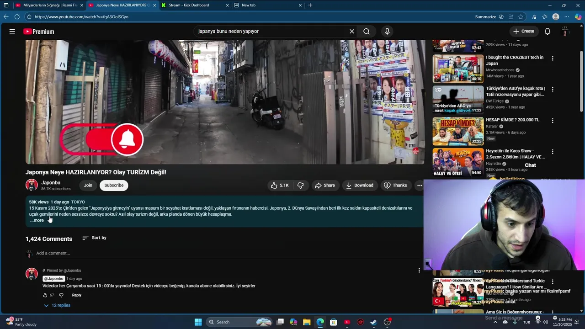Send Thanks to the creator
The height and width of the screenshot is (329, 585).
click(395, 185)
